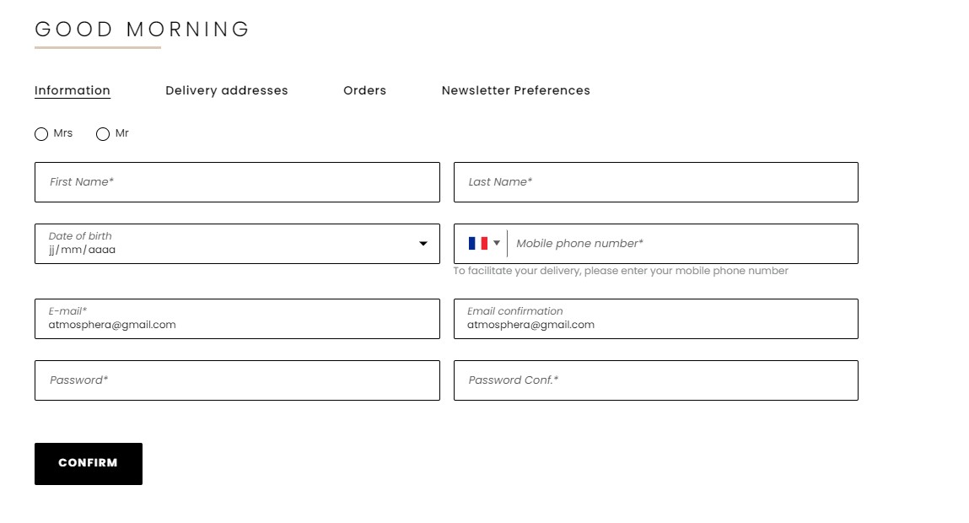
Task: Select the Mrs radio button
Action: click(x=41, y=134)
